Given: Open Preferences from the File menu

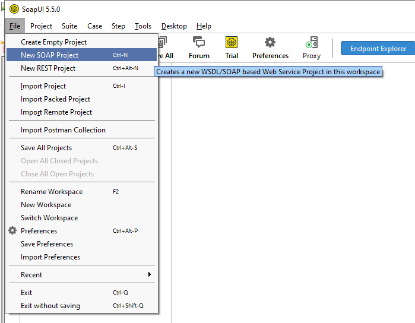Looking at the screenshot, I should point(81,230).
